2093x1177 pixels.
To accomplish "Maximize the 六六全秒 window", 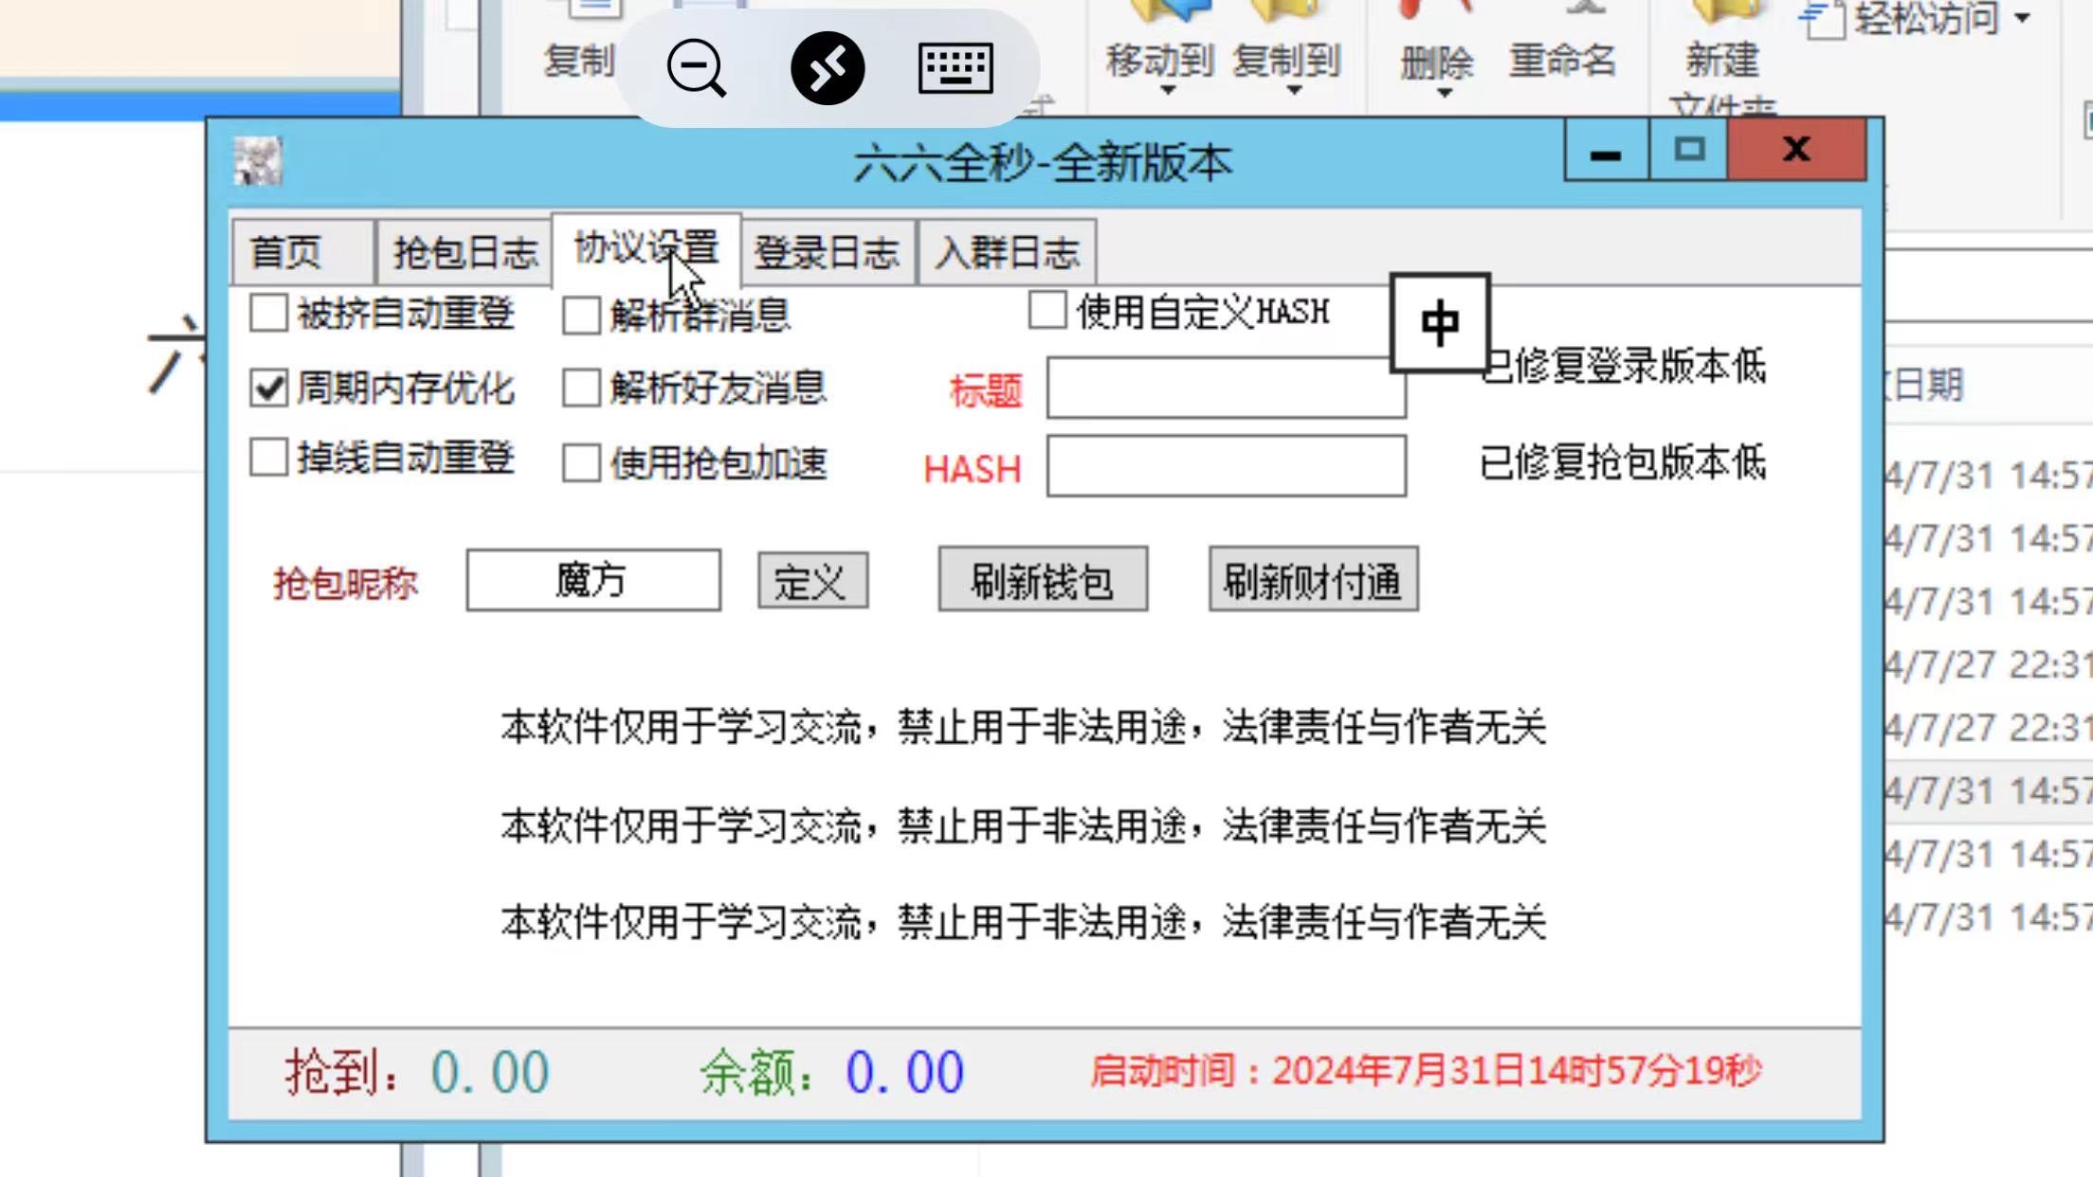I will 1688,151.
